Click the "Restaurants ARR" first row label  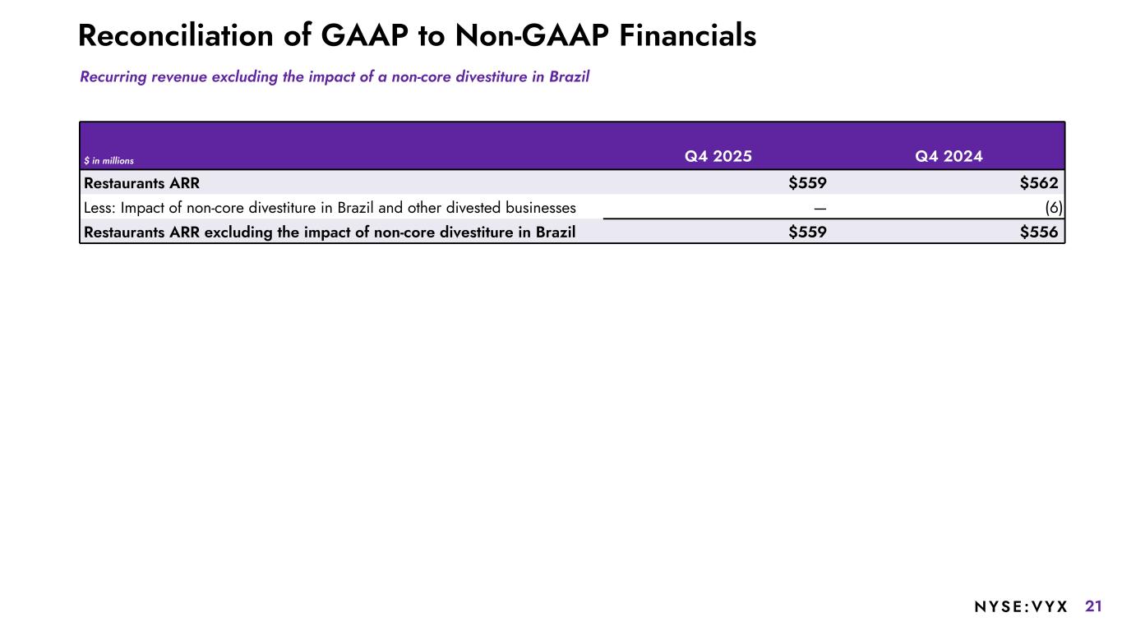tap(141, 183)
